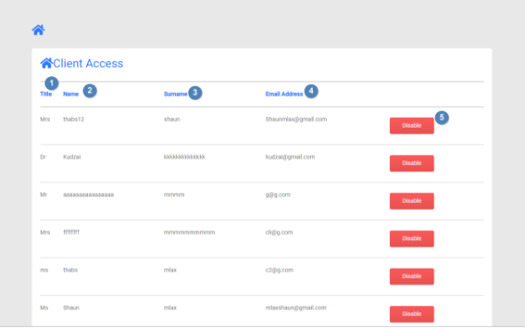Click the name cell thabs
This screenshot has height=328, width=525.
[70, 269]
